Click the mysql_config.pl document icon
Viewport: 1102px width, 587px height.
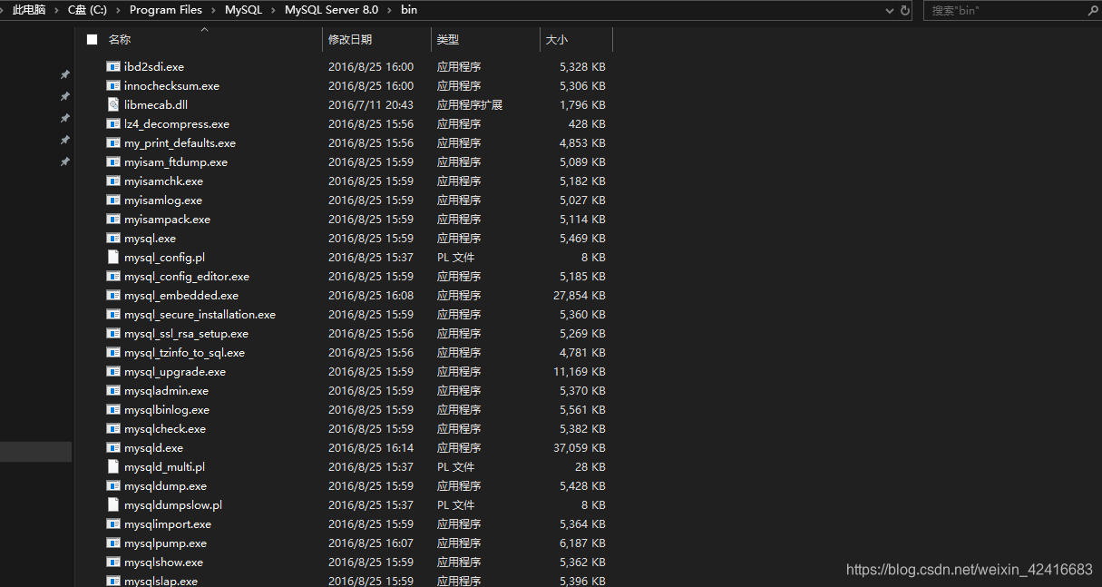[x=113, y=257]
